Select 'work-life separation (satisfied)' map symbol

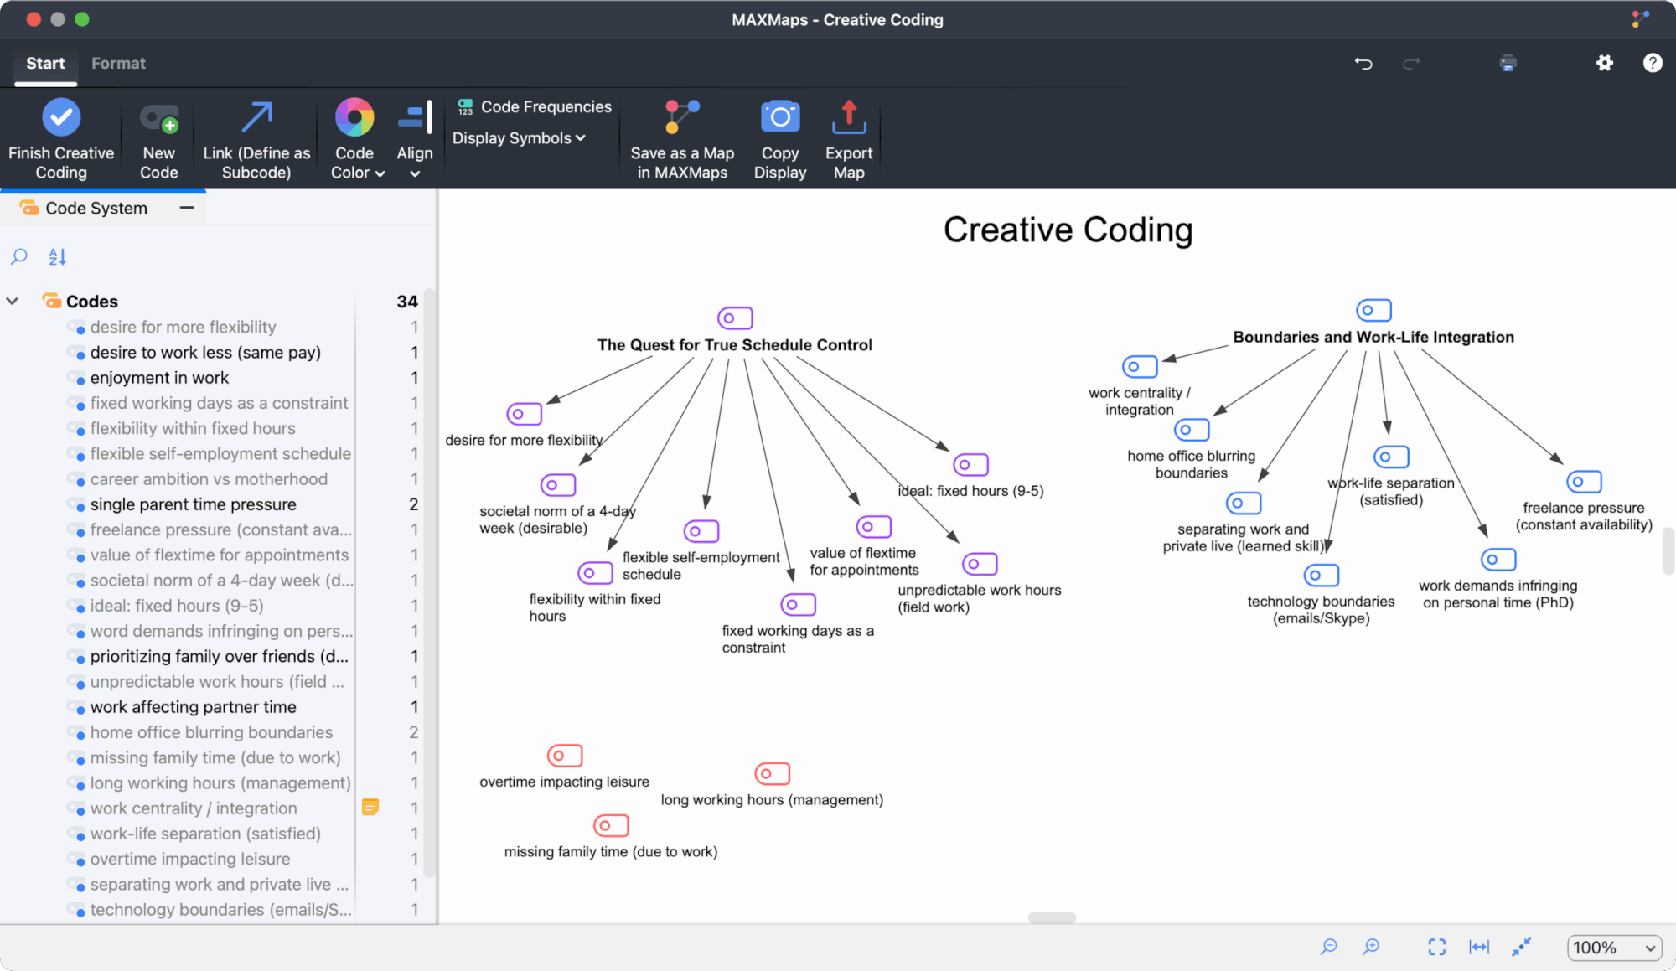1391,457
